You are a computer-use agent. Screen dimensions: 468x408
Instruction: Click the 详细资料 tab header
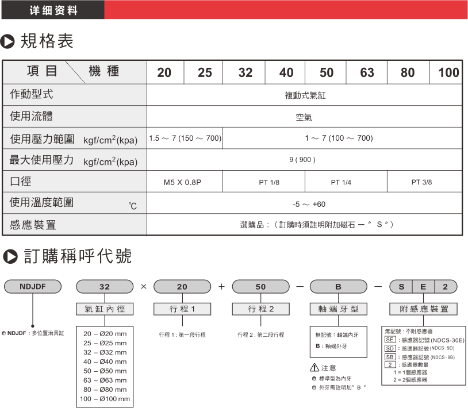coord(53,10)
